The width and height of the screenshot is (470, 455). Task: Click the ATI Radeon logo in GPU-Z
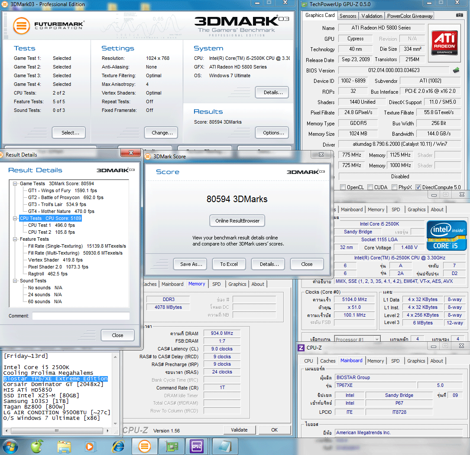click(x=444, y=43)
